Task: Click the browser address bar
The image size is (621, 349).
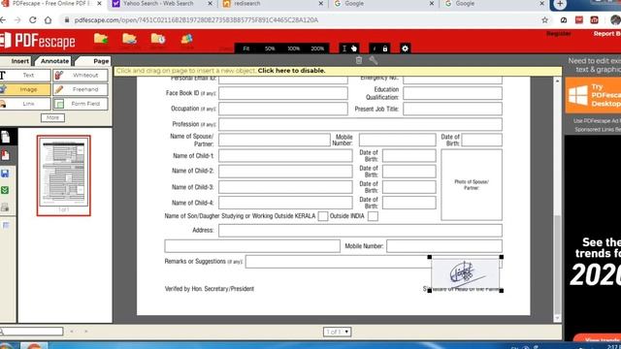Action: point(301,19)
